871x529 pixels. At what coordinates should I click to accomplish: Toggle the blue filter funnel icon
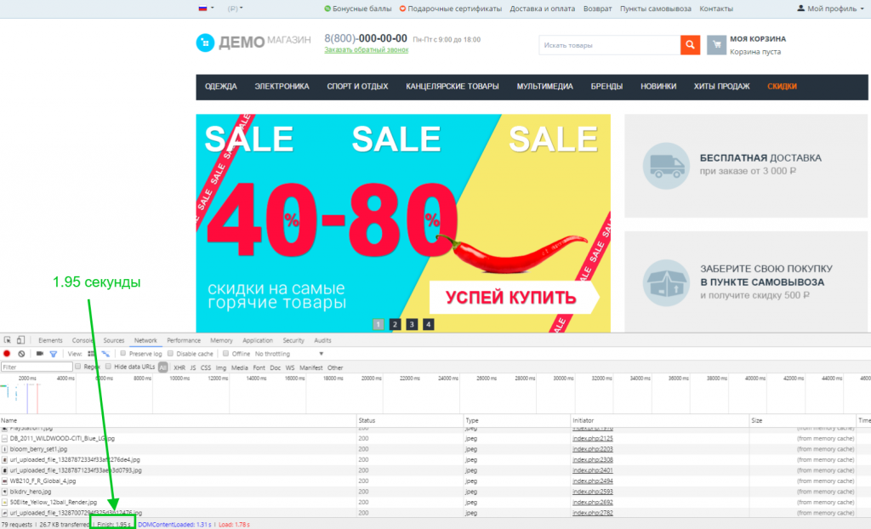[54, 354]
